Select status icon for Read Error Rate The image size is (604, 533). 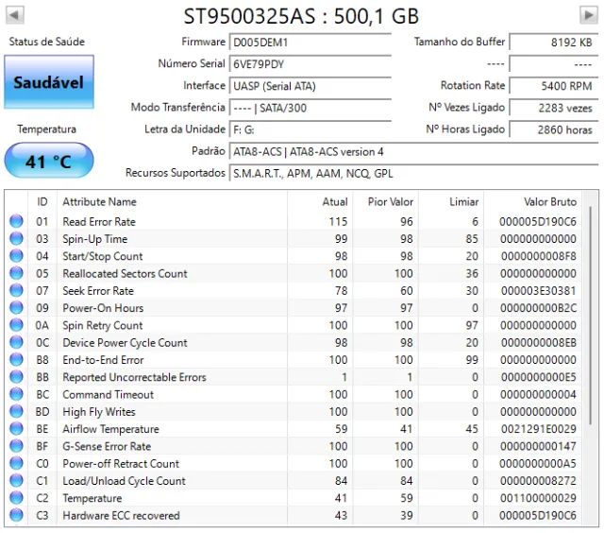(x=16, y=221)
